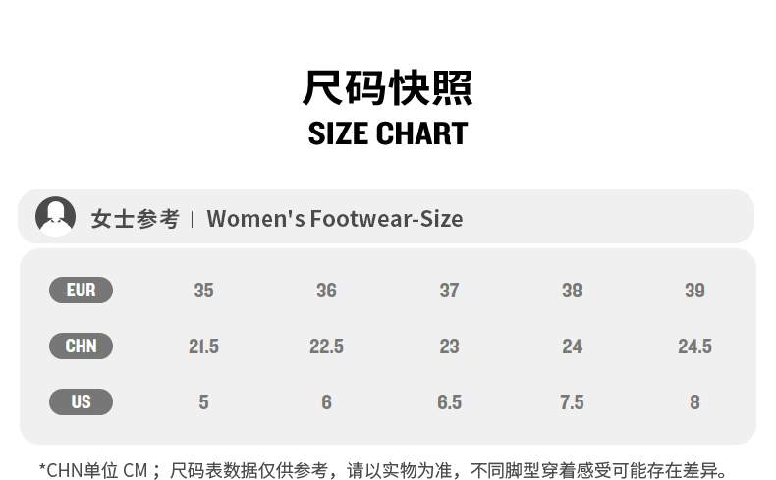The image size is (776, 480).
Task: Choose US size 6.5
Action: [449, 402]
